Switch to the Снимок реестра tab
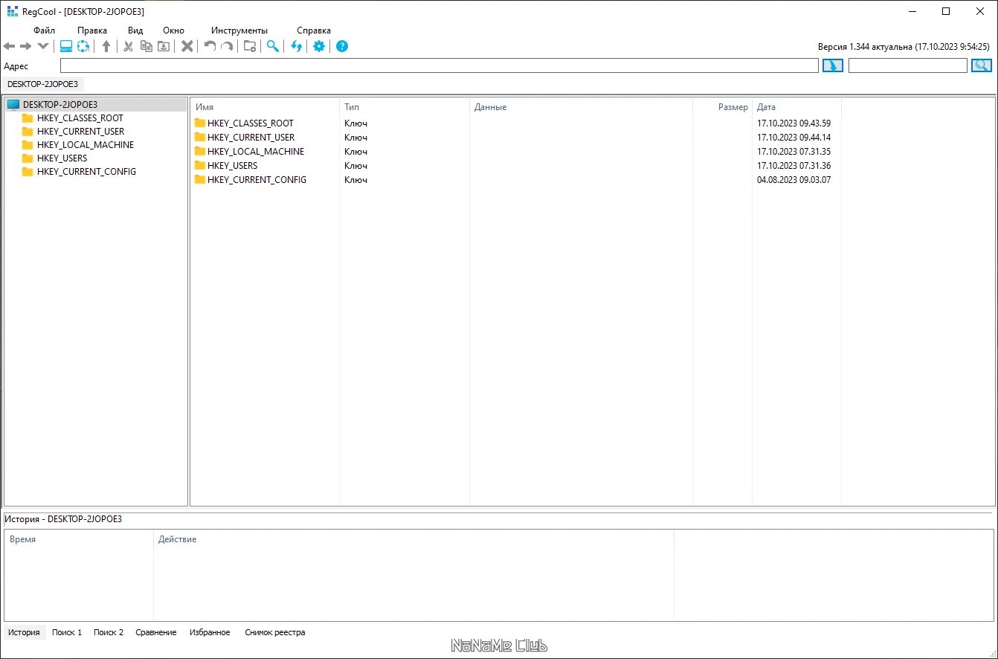The image size is (998, 659). click(x=274, y=632)
